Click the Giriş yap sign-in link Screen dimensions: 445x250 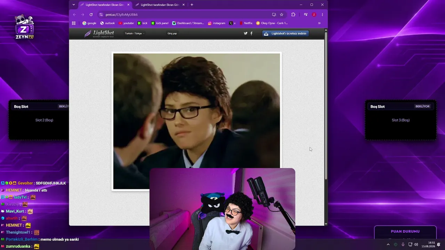tap(172, 33)
